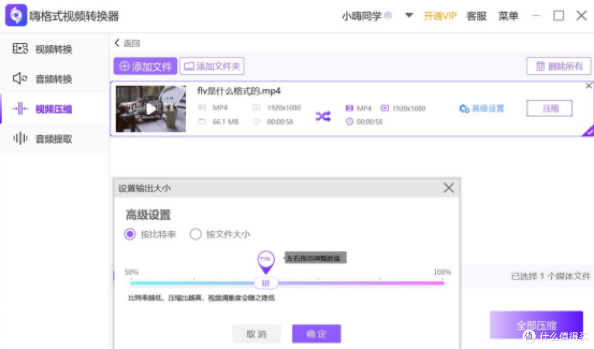
Task: Click the output duration clock icon
Action: click(x=349, y=121)
